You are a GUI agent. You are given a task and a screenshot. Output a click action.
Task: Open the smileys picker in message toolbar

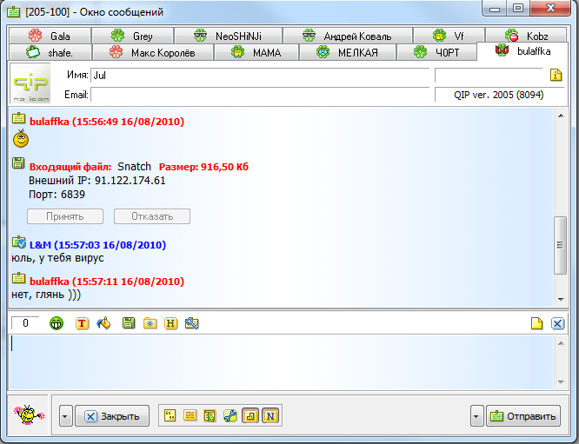[57, 323]
